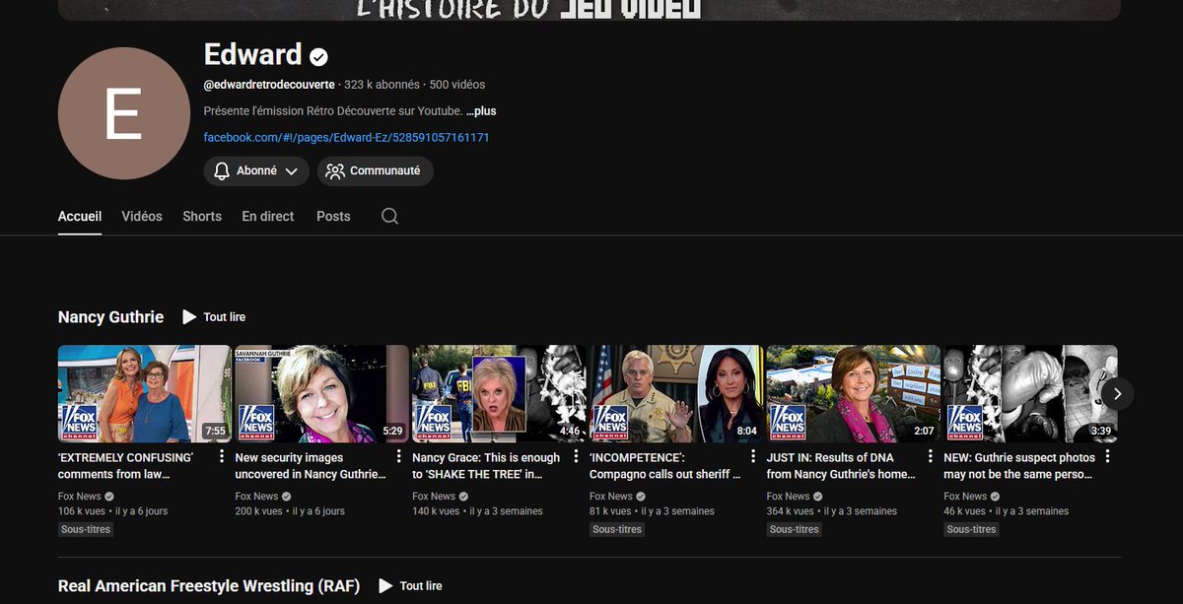Open the 2:07 DNA results video thumbnail
The image size is (1183, 604).
tap(854, 393)
